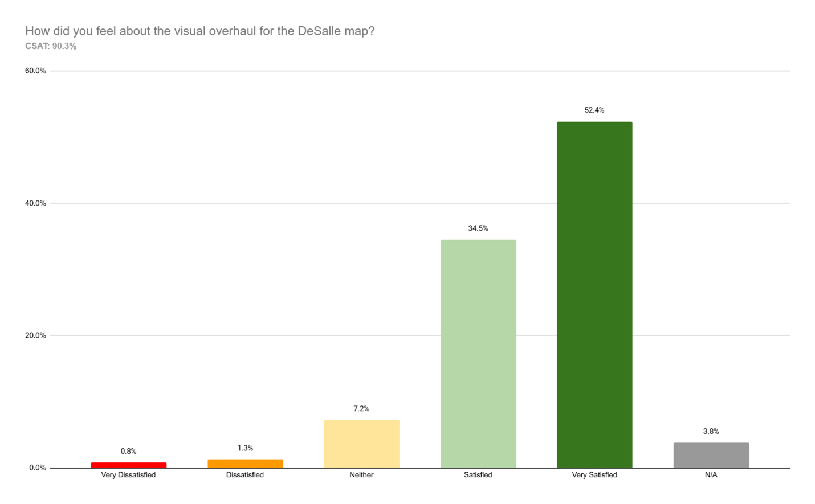Click the 3.8% data label

coord(711,431)
